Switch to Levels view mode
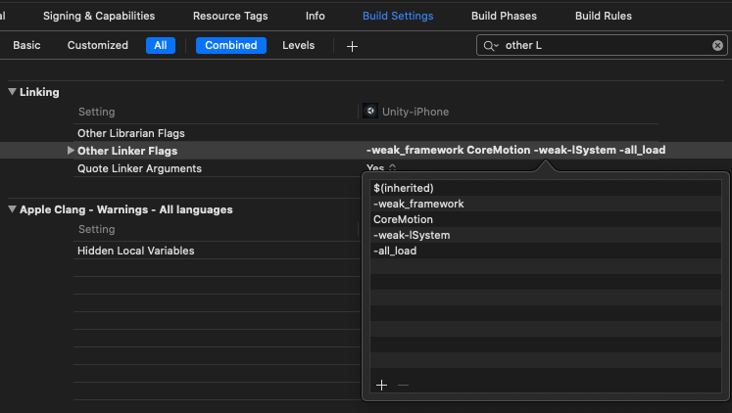Viewport: 732px width, 413px height. [299, 46]
